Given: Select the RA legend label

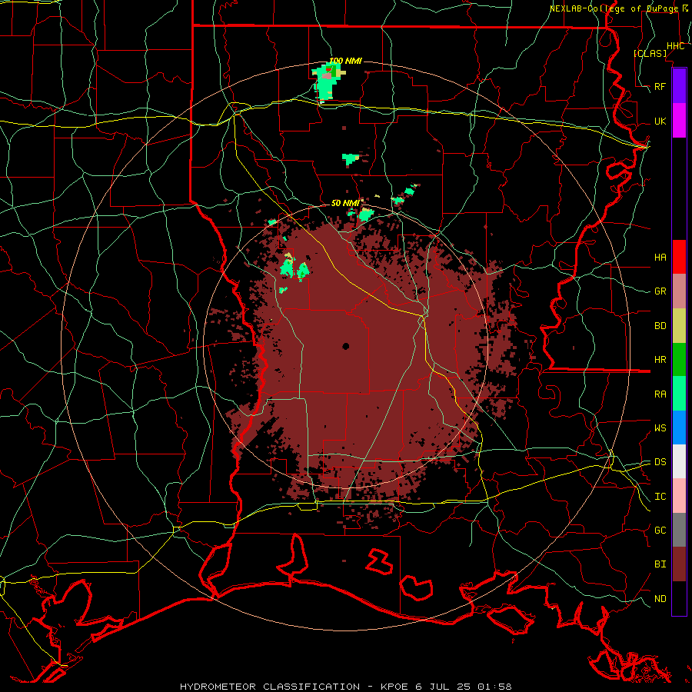Looking at the screenshot, I should pos(660,394).
